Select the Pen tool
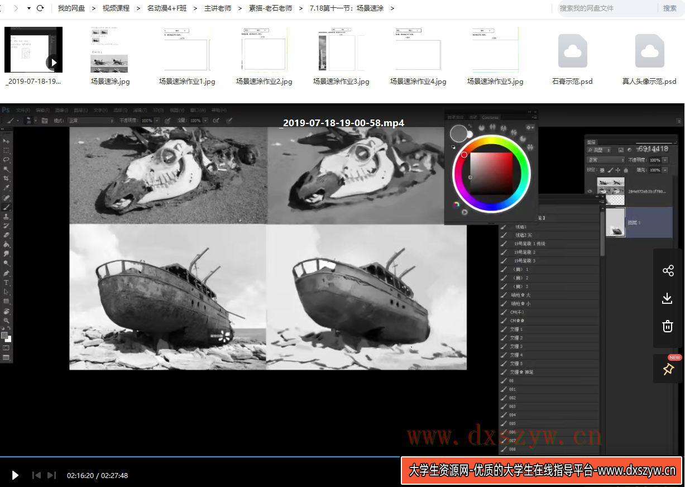Viewport: 685px width, 487px height. pyautogui.click(x=6, y=273)
